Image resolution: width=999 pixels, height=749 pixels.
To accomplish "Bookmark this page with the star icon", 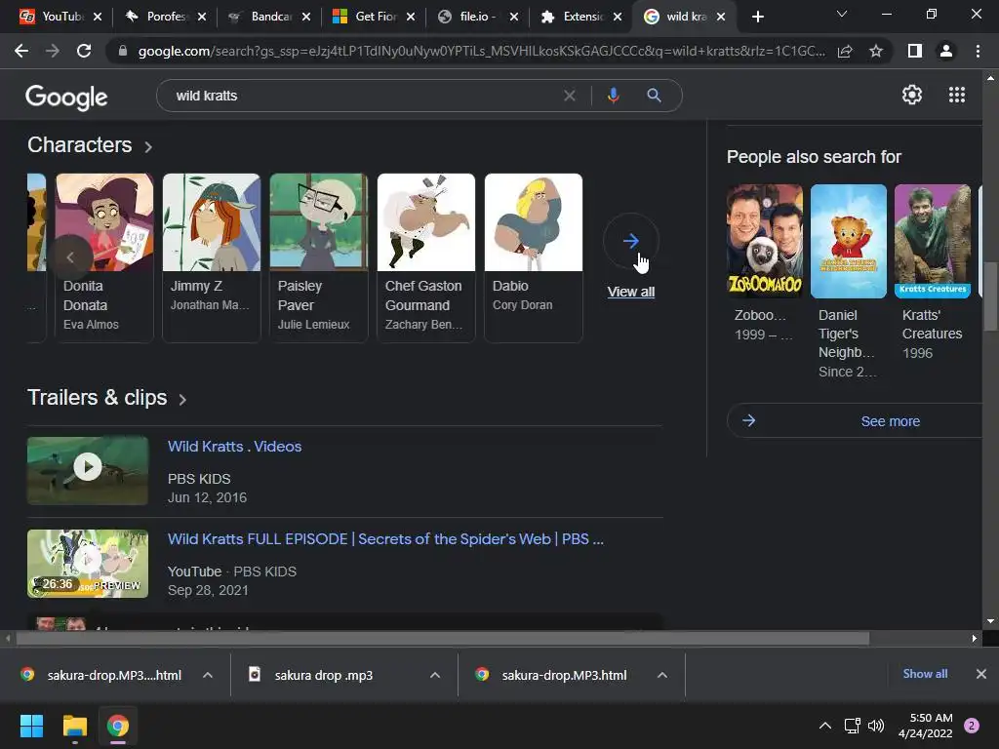I will [876, 51].
